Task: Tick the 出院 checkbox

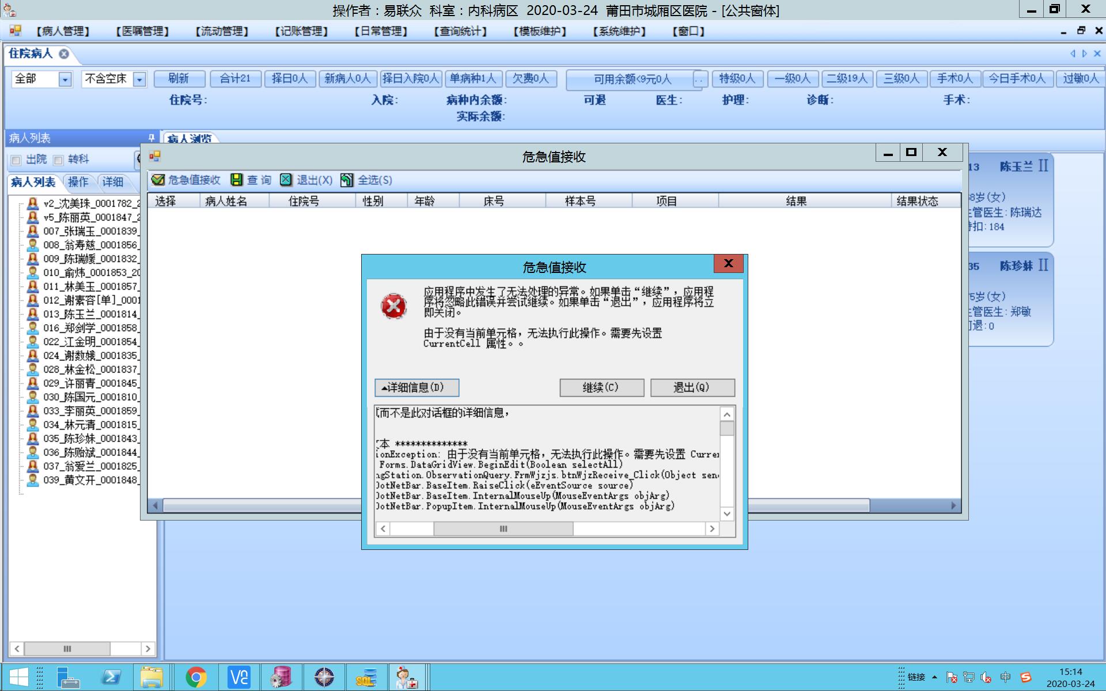Action: (16, 160)
